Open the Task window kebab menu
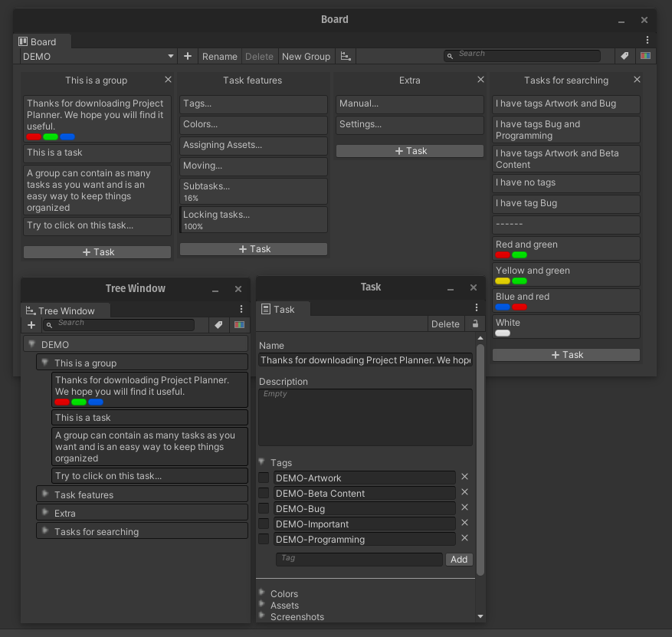The image size is (672, 637). pyautogui.click(x=476, y=308)
